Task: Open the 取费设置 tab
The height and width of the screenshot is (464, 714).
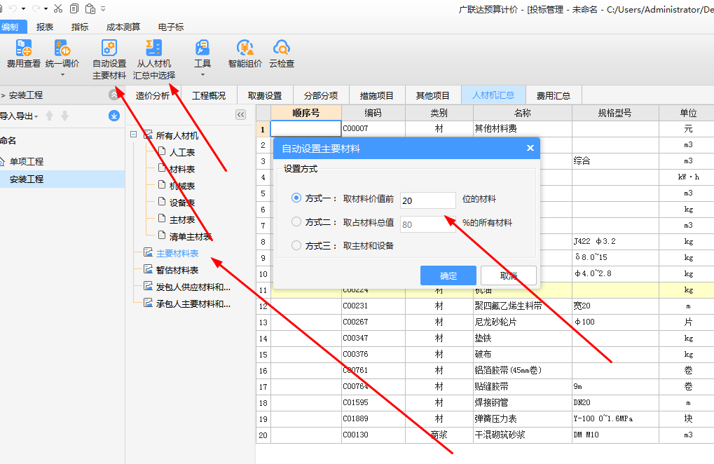Action: click(265, 95)
